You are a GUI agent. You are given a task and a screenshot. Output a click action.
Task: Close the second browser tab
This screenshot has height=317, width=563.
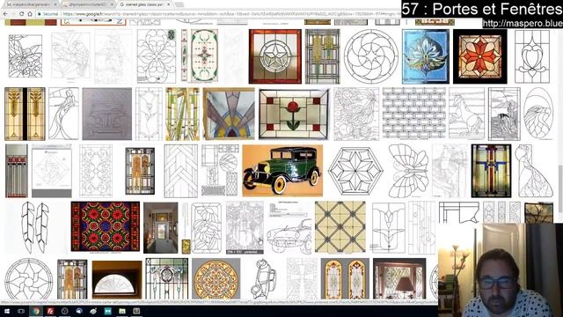click(x=112, y=4)
